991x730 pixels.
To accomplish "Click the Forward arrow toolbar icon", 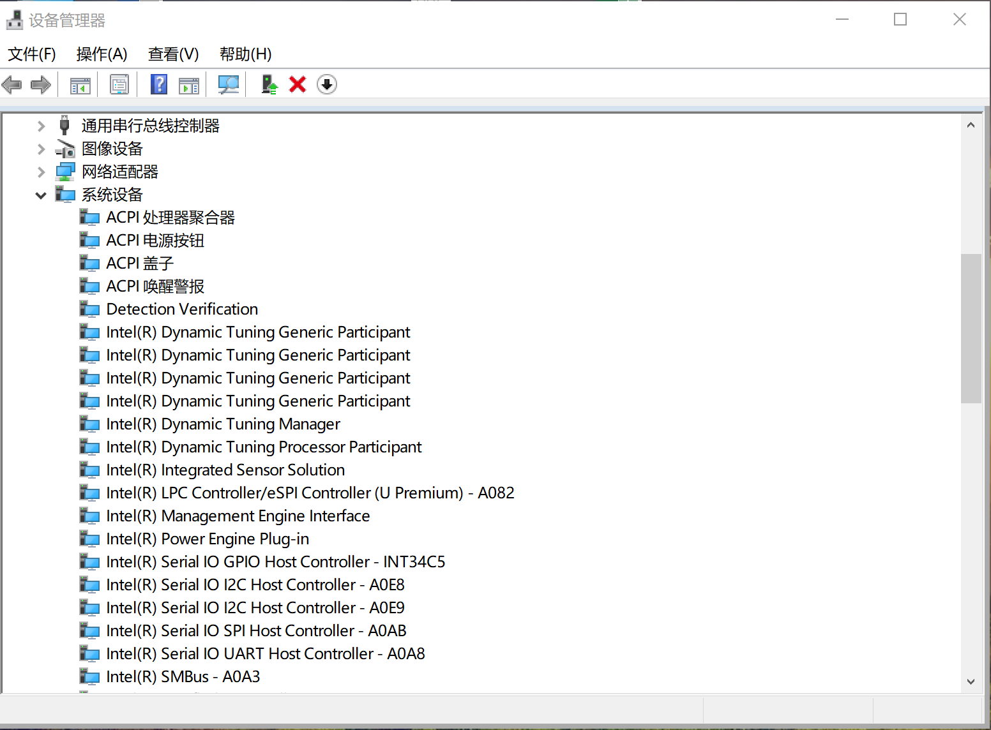I will point(41,84).
